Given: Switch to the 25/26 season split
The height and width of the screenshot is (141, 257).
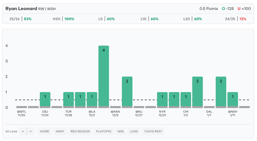Looking at the screenshot, I should 20,19.
